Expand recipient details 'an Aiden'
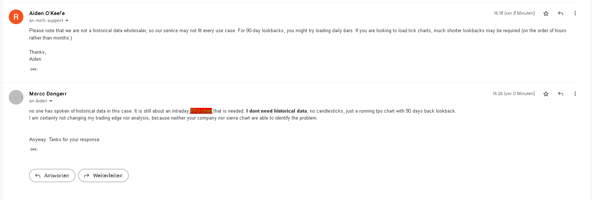Viewport: 592px width, 200px height. point(51,101)
